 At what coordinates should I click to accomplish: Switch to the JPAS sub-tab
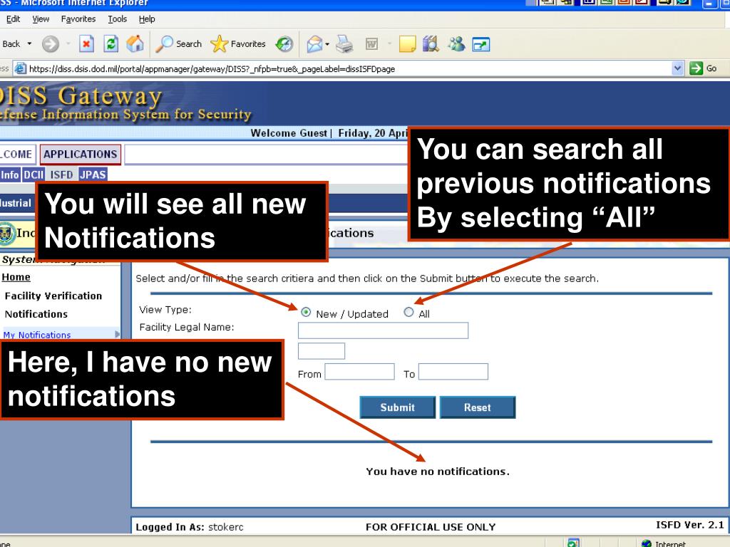click(93, 175)
